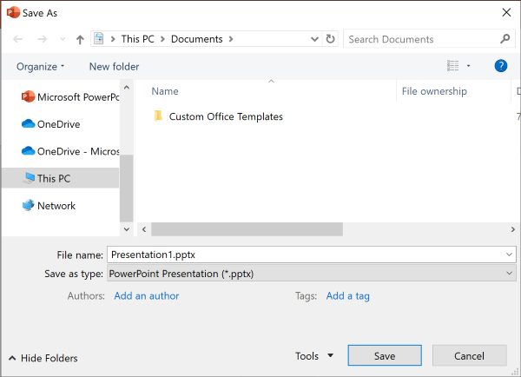Click the Help question mark icon

point(500,66)
